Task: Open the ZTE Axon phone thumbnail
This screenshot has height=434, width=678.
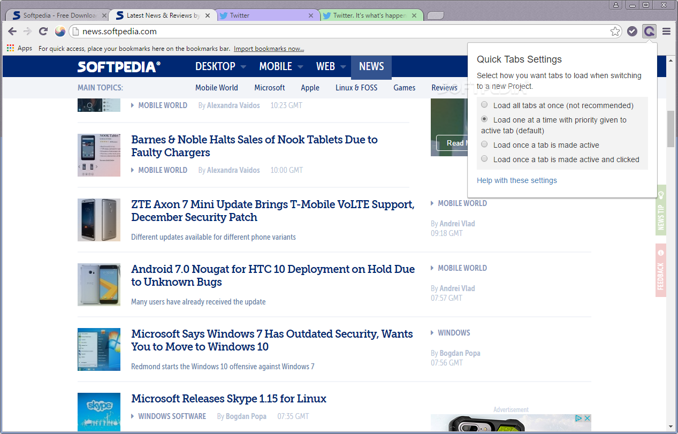Action: pos(99,220)
